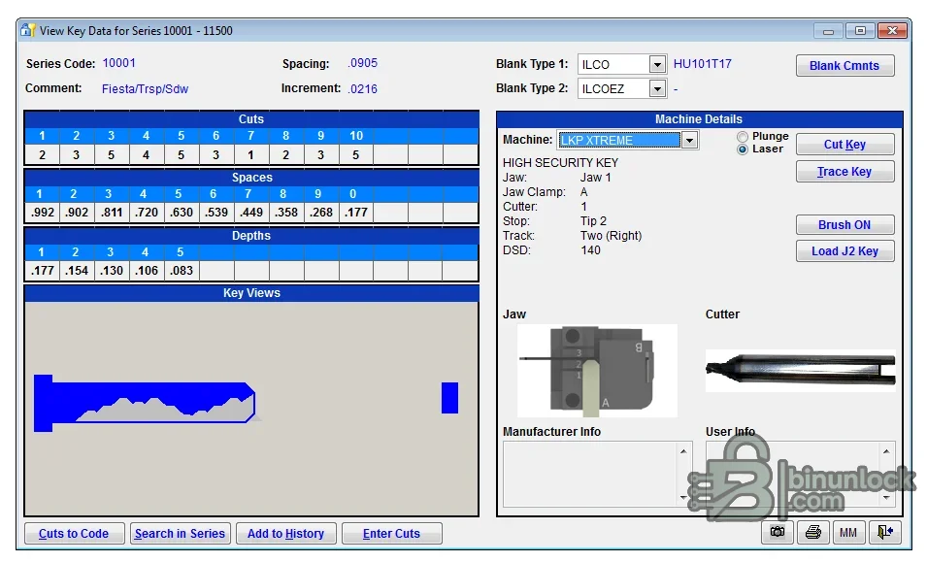Click the Cut Key button
This screenshot has height=562, width=927.
click(844, 145)
